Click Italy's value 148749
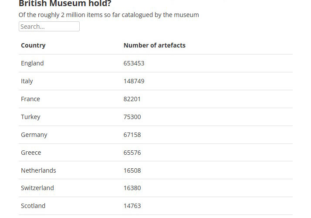This screenshot has height=218, width=311. pos(134,81)
